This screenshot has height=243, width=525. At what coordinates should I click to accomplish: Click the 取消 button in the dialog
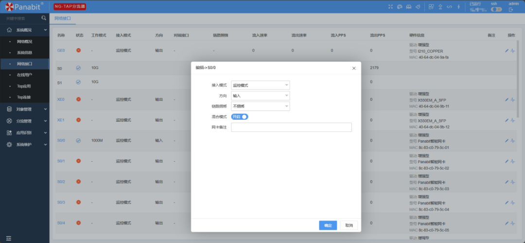click(x=349, y=225)
